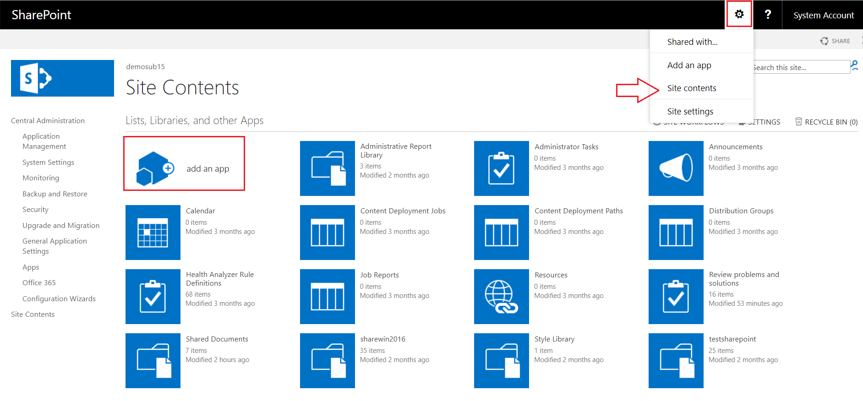Open Monitoring nav link
Image resolution: width=863 pixels, height=401 pixels.
tap(41, 178)
